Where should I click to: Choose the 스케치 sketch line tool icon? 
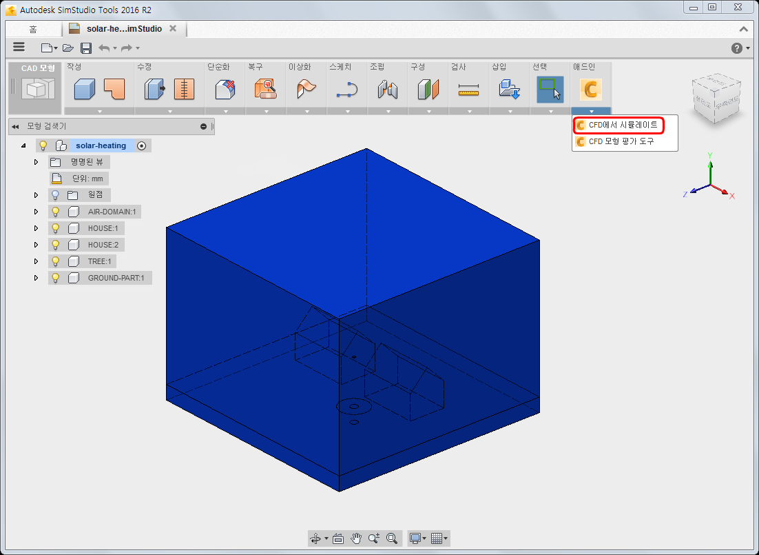click(x=347, y=90)
